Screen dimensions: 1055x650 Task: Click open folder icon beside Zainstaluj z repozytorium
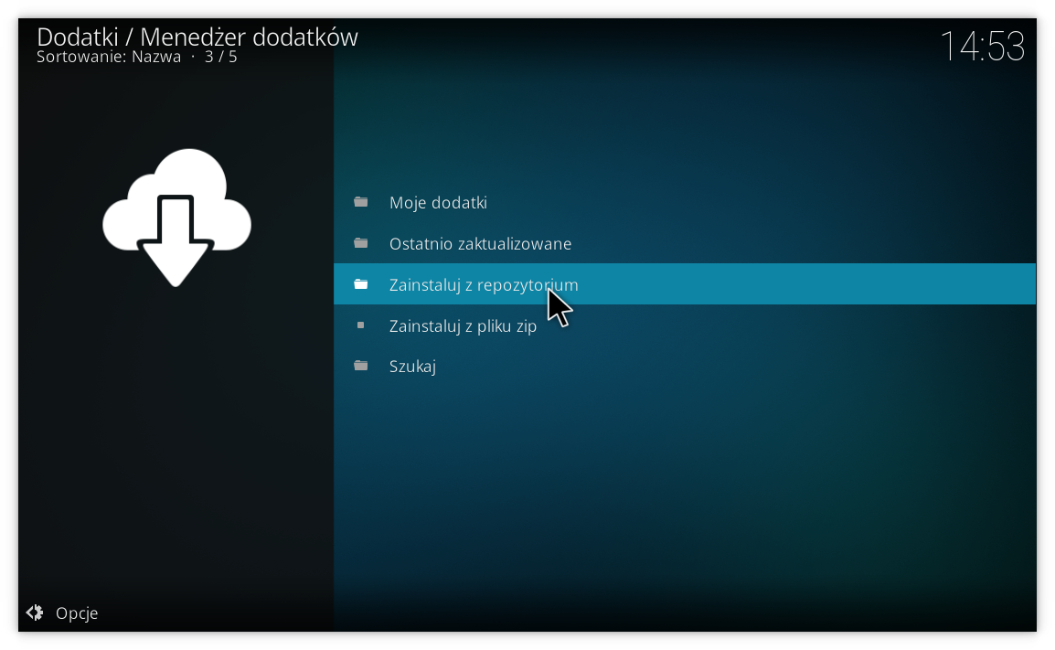[361, 284]
